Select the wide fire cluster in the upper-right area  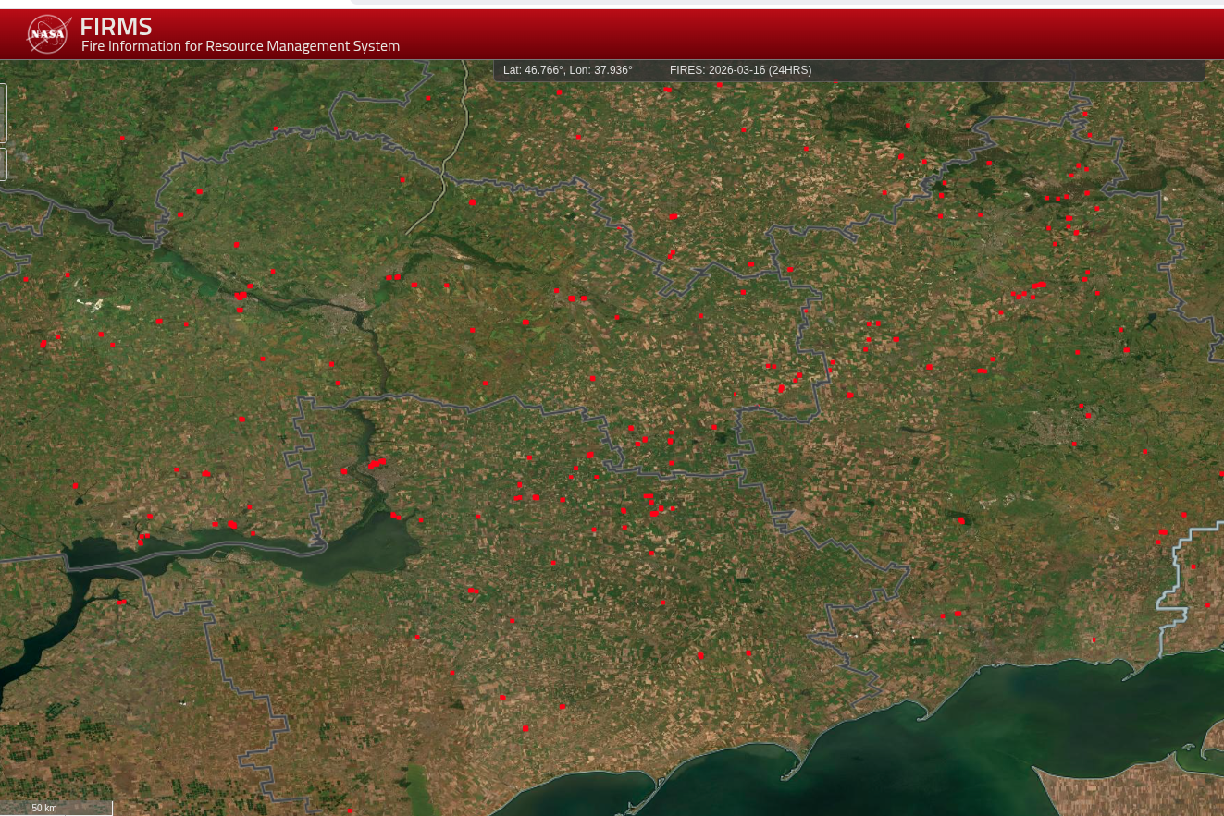1039,286
